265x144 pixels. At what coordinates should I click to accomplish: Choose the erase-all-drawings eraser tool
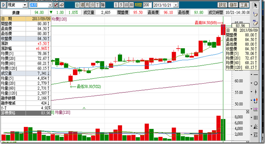(256, 23)
